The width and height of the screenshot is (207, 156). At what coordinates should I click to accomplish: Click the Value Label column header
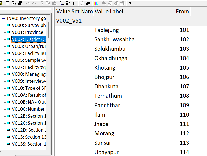[128, 12]
